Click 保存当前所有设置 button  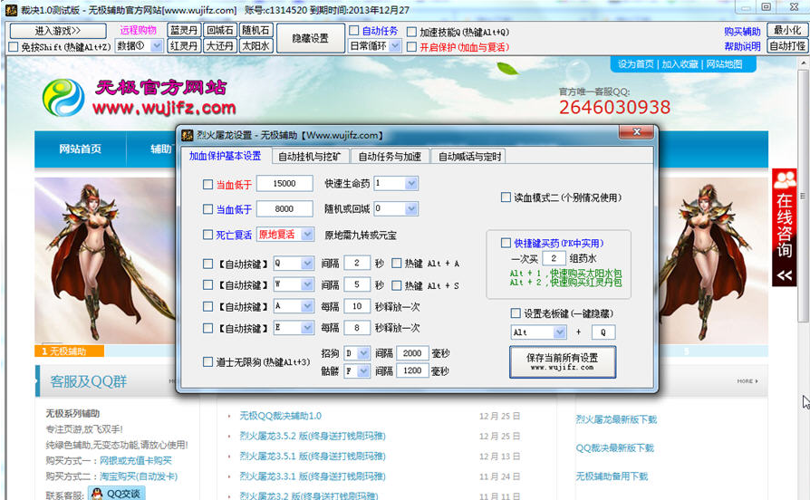tap(563, 362)
